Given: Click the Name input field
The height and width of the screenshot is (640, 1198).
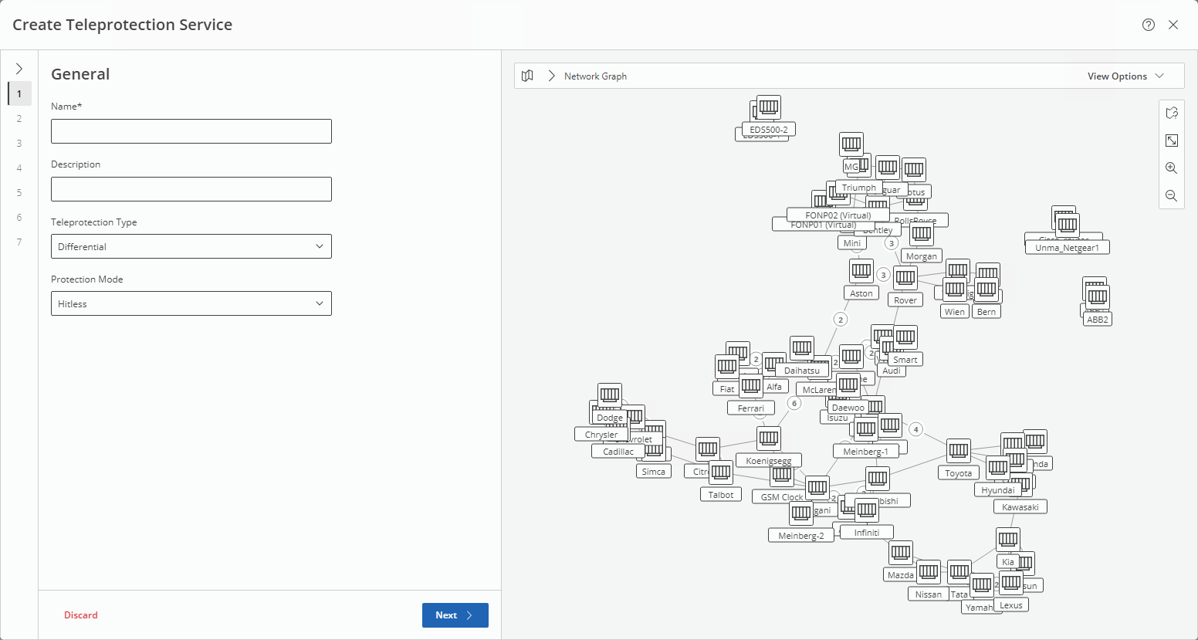Looking at the screenshot, I should (191, 131).
